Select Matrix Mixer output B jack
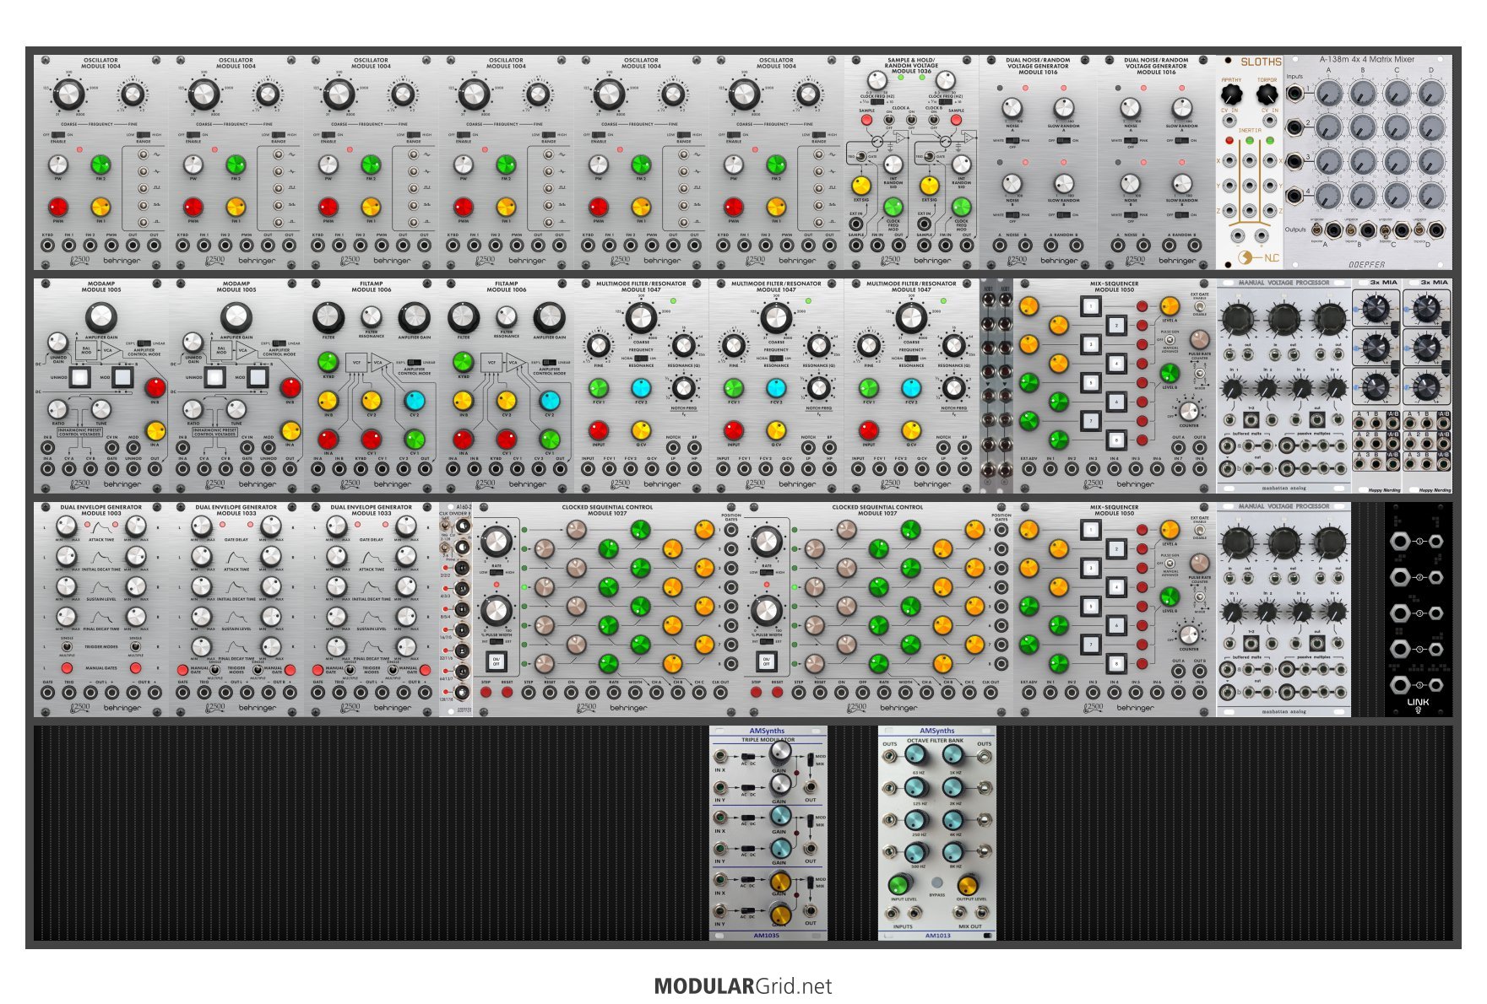This screenshot has width=1487, height=1004. click(x=1369, y=230)
